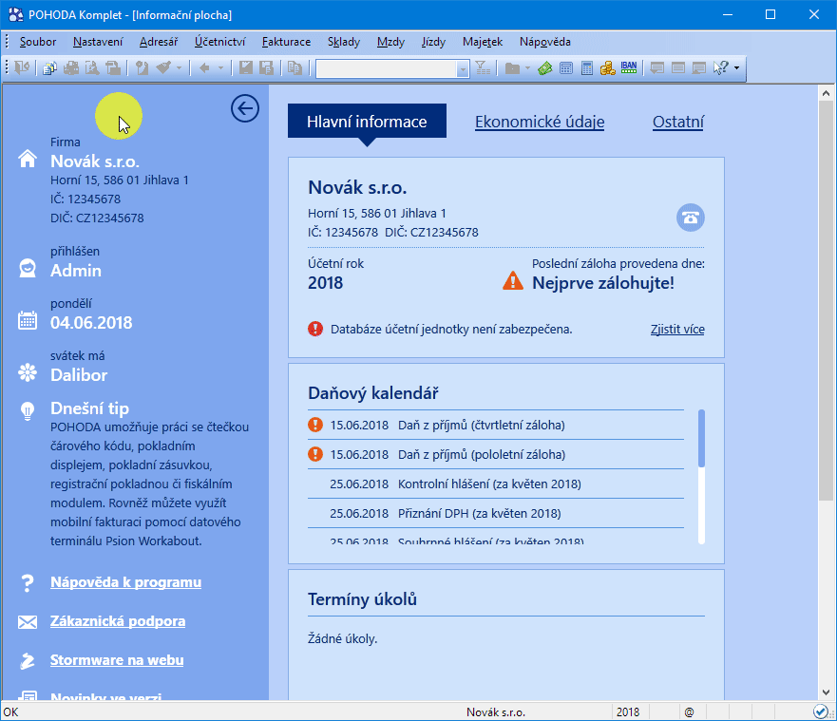The height and width of the screenshot is (721, 837).
Task: Click inside the toolbar combo box field
Action: 386,68
